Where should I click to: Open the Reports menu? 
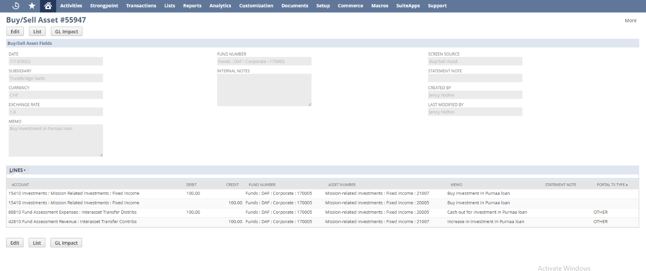tap(192, 6)
